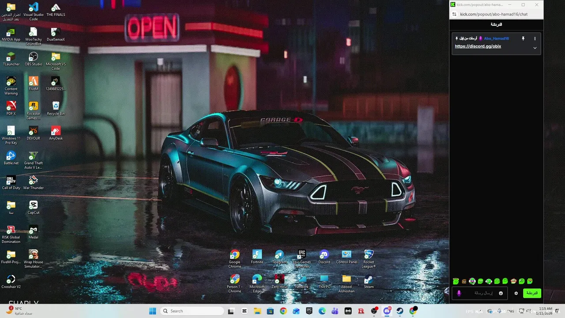Open the Windows Start menu
The width and height of the screenshot is (565, 318).
152,311
